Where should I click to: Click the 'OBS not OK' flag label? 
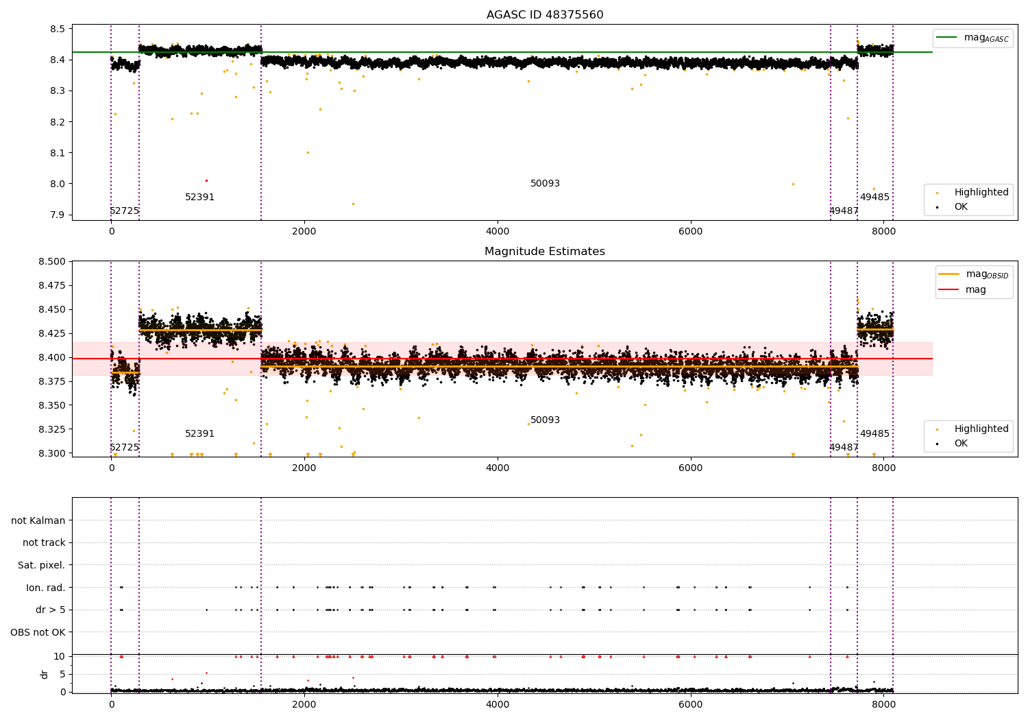(x=38, y=632)
